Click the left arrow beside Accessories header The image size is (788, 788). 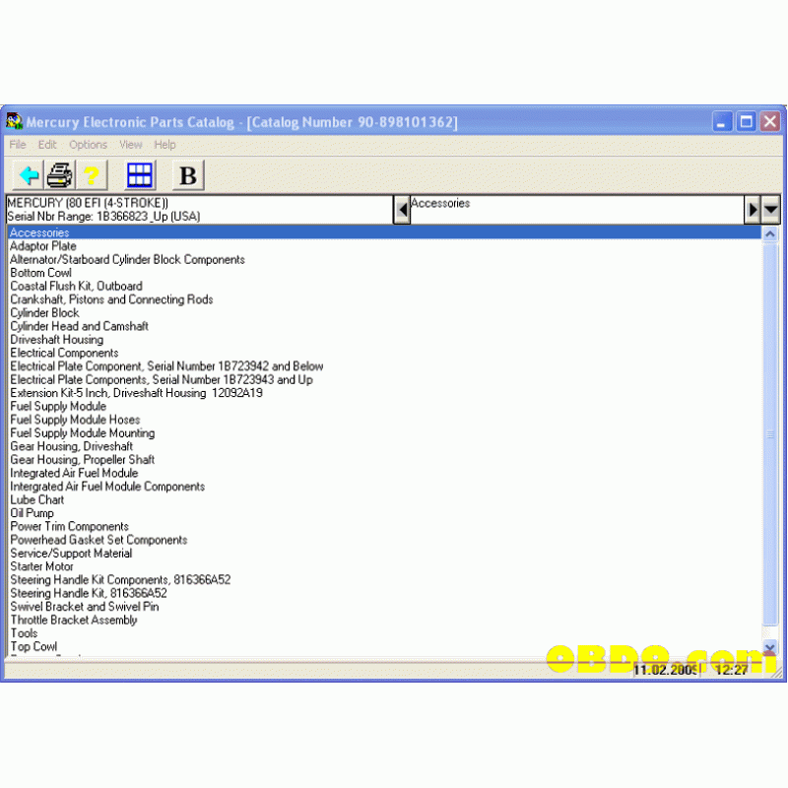pos(402,210)
